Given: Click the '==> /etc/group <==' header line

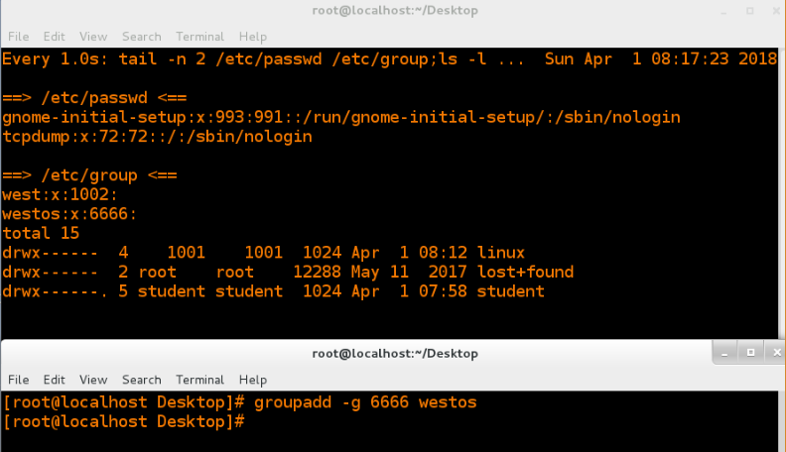Looking at the screenshot, I should tap(89, 175).
